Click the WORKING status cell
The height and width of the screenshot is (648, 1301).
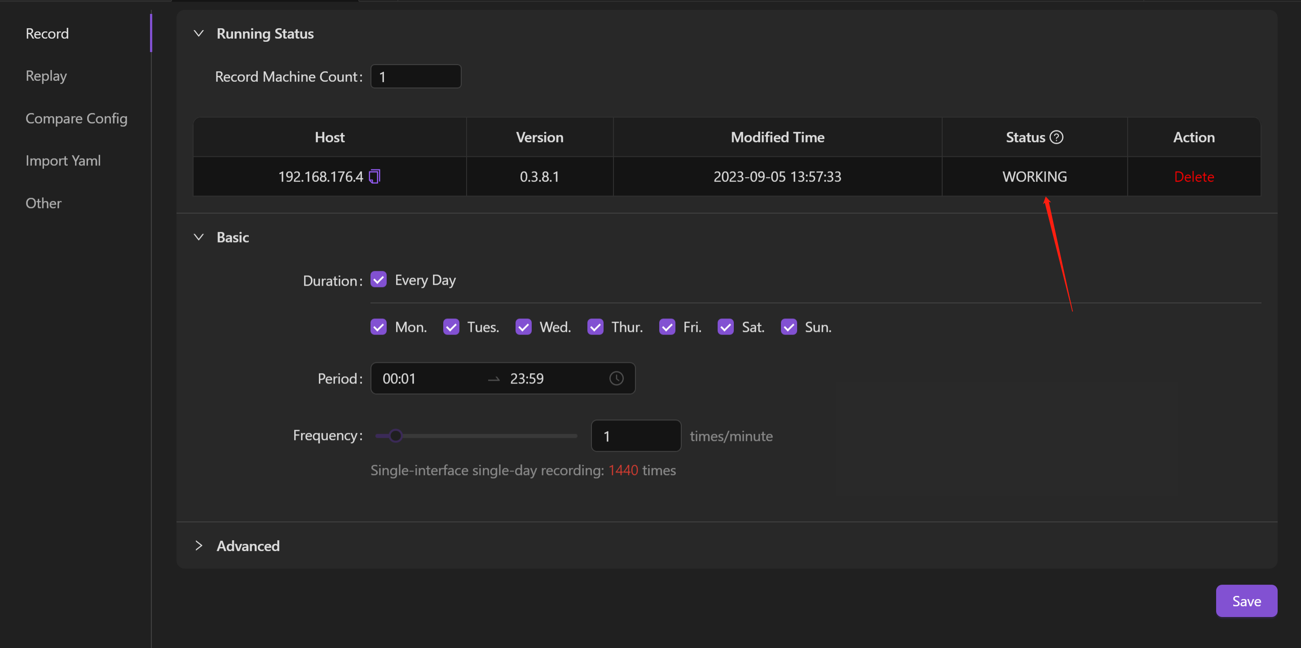click(x=1034, y=176)
